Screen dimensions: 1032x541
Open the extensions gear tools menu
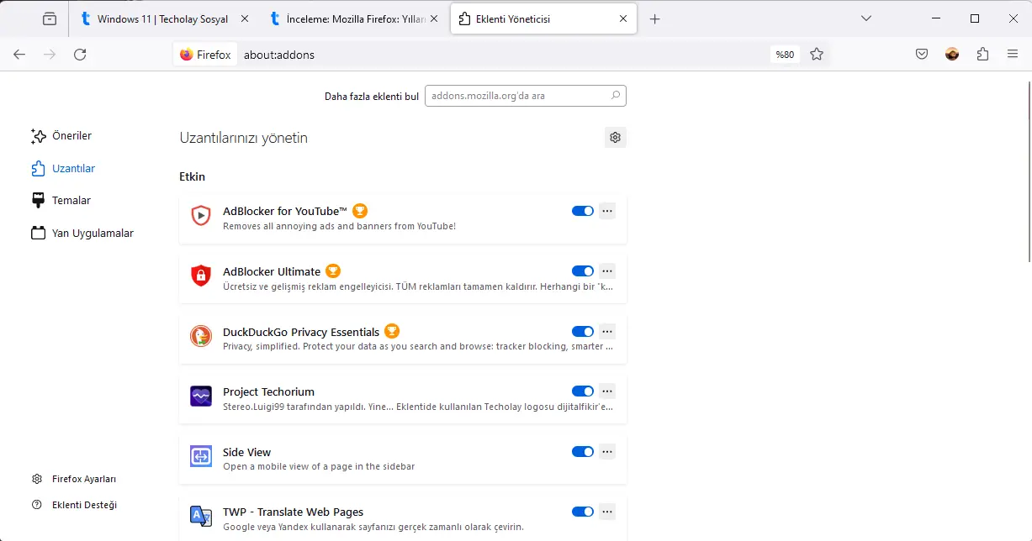[x=615, y=138]
